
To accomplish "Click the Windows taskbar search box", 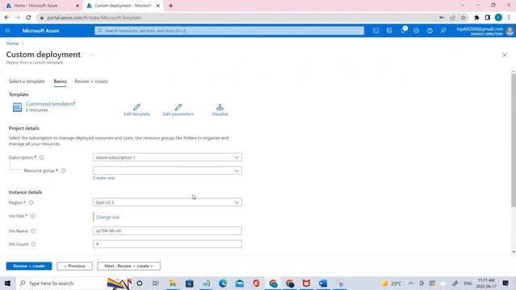I will tap(61, 283).
